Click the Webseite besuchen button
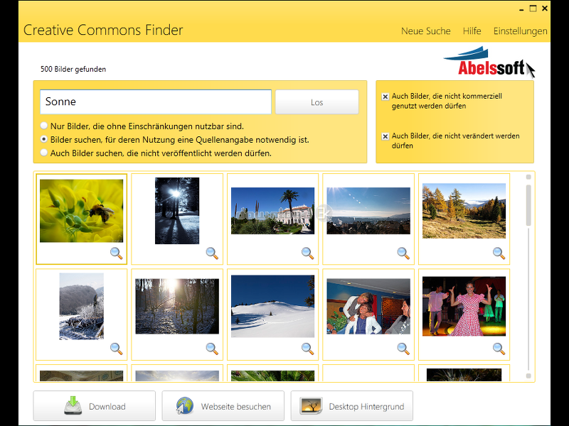 (x=223, y=405)
